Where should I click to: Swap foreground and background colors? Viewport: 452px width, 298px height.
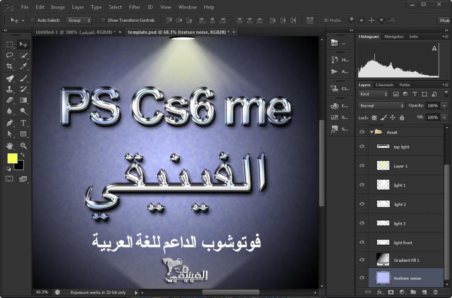(23, 155)
